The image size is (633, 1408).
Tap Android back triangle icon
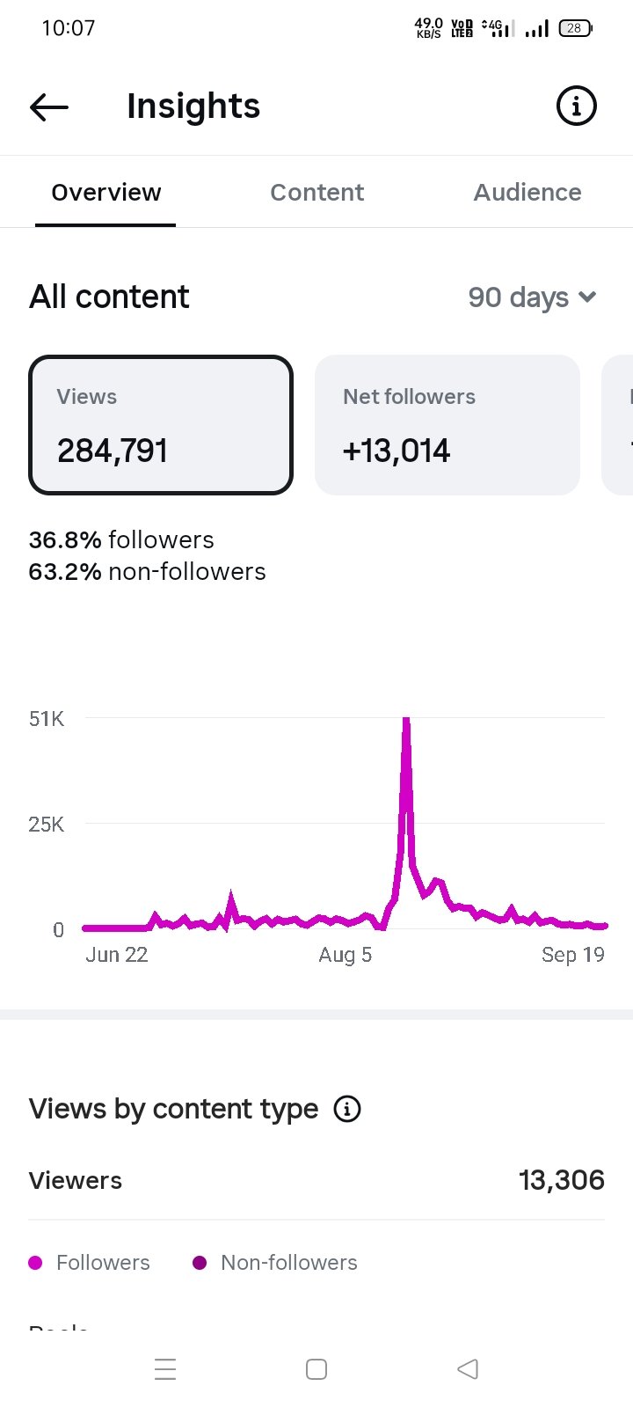(x=468, y=1369)
